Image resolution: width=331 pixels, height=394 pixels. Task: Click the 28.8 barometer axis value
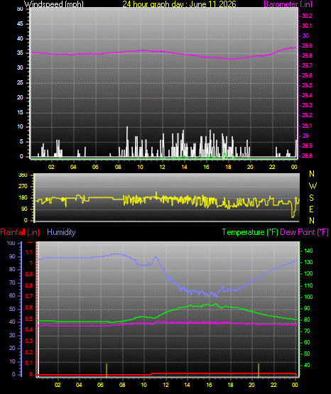click(x=307, y=155)
